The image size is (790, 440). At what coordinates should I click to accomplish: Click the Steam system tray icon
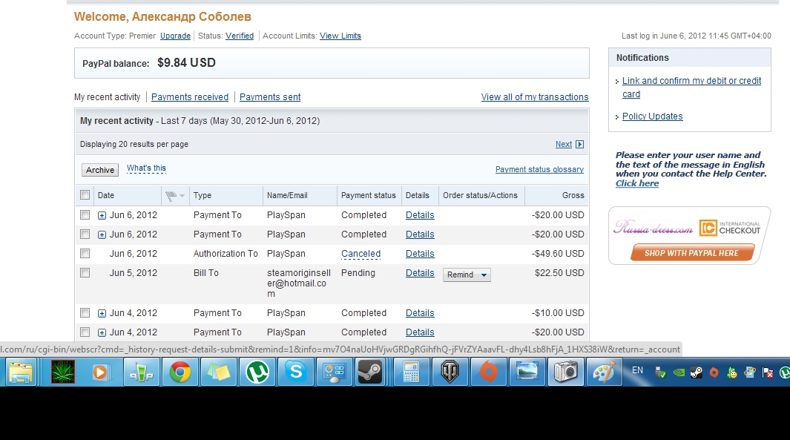tap(697, 372)
